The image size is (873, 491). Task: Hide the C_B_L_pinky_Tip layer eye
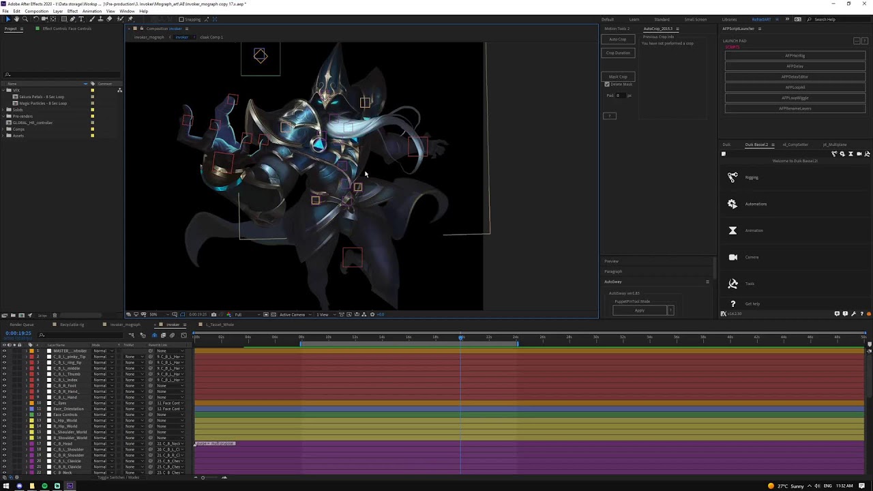click(x=4, y=357)
